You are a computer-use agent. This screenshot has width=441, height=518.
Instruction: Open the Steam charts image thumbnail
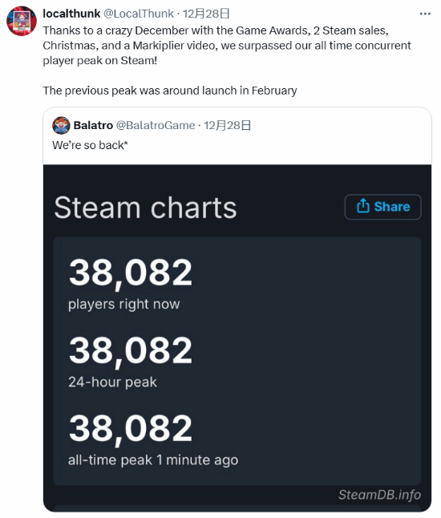click(x=237, y=338)
